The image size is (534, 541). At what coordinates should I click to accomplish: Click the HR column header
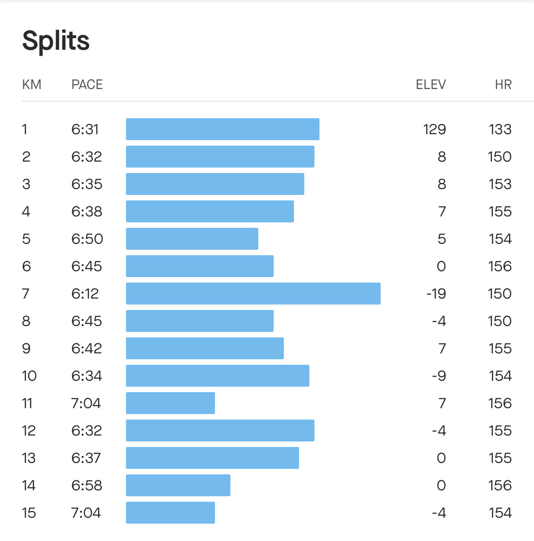tap(503, 84)
